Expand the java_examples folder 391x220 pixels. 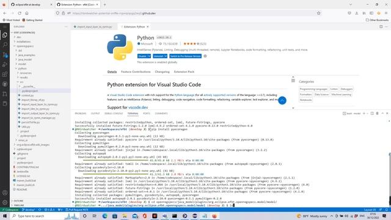[26, 55]
